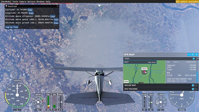This screenshot has height=112, width=199.
Task: Pop out the VFR MAP panel
Action: pos(193,55)
